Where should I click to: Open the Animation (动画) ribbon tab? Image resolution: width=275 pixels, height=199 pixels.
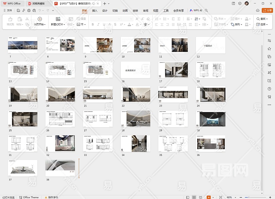(125, 11)
